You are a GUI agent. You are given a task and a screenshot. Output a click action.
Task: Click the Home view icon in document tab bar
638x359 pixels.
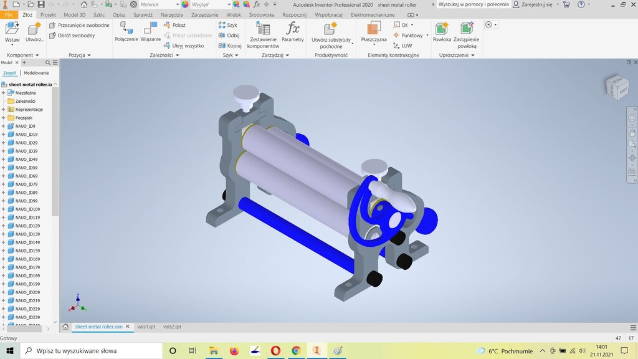tap(65, 327)
